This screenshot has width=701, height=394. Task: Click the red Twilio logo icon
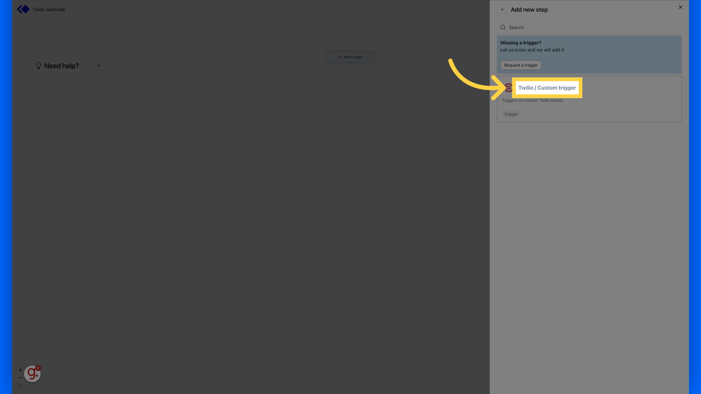tap(508, 88)
